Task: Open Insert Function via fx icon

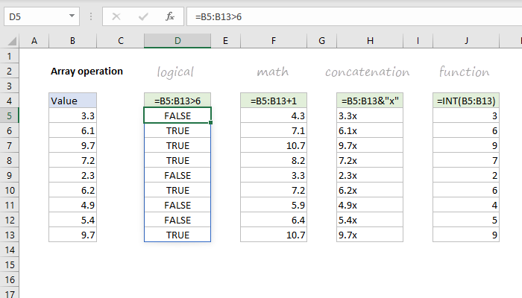Action: coord(170,15)
